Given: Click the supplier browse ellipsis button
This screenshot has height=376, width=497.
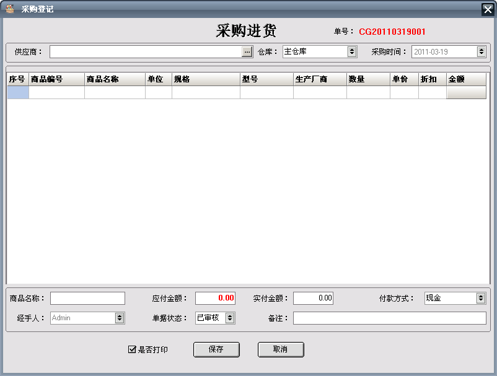Looking at the screenshot, I should point(247,52).
